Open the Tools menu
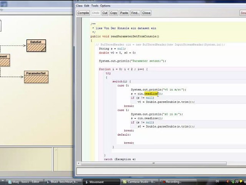This screenshot has height=185, width=246. click(95, 6)
